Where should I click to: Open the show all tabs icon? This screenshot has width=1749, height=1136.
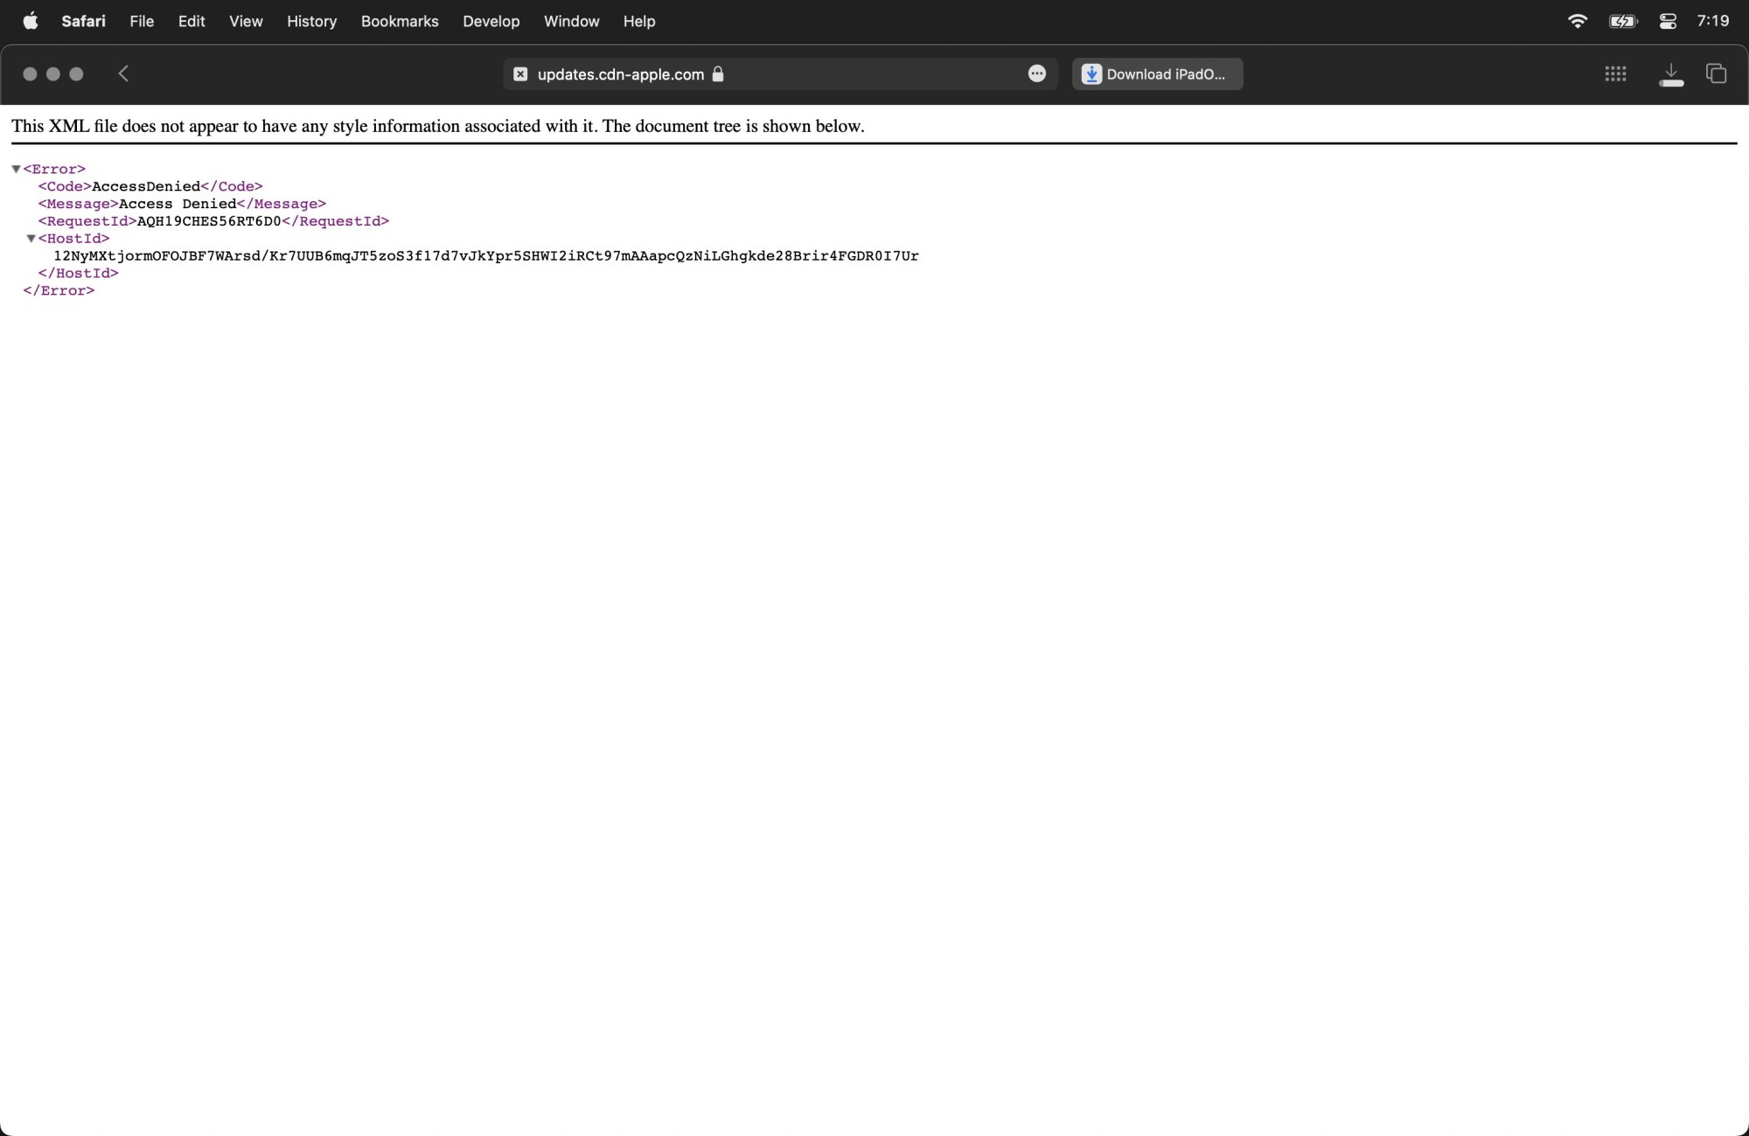(1716, 73)
